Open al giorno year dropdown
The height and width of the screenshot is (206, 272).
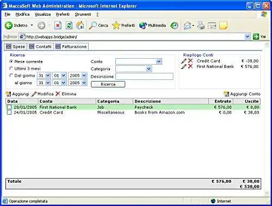(x=78, y=83)
